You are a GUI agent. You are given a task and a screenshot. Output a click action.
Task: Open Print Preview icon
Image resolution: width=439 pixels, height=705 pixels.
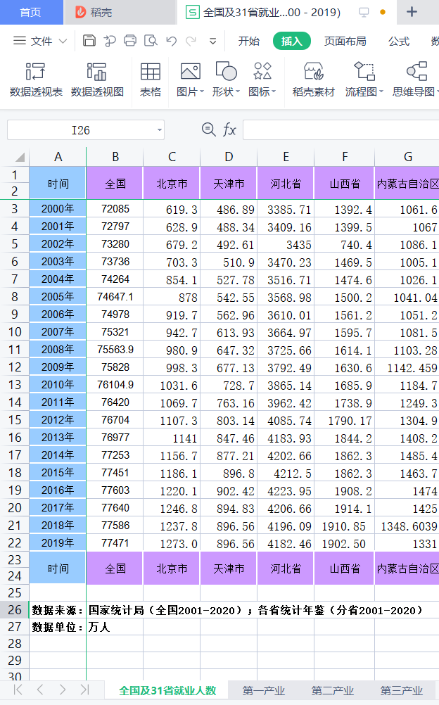[151, 41]
